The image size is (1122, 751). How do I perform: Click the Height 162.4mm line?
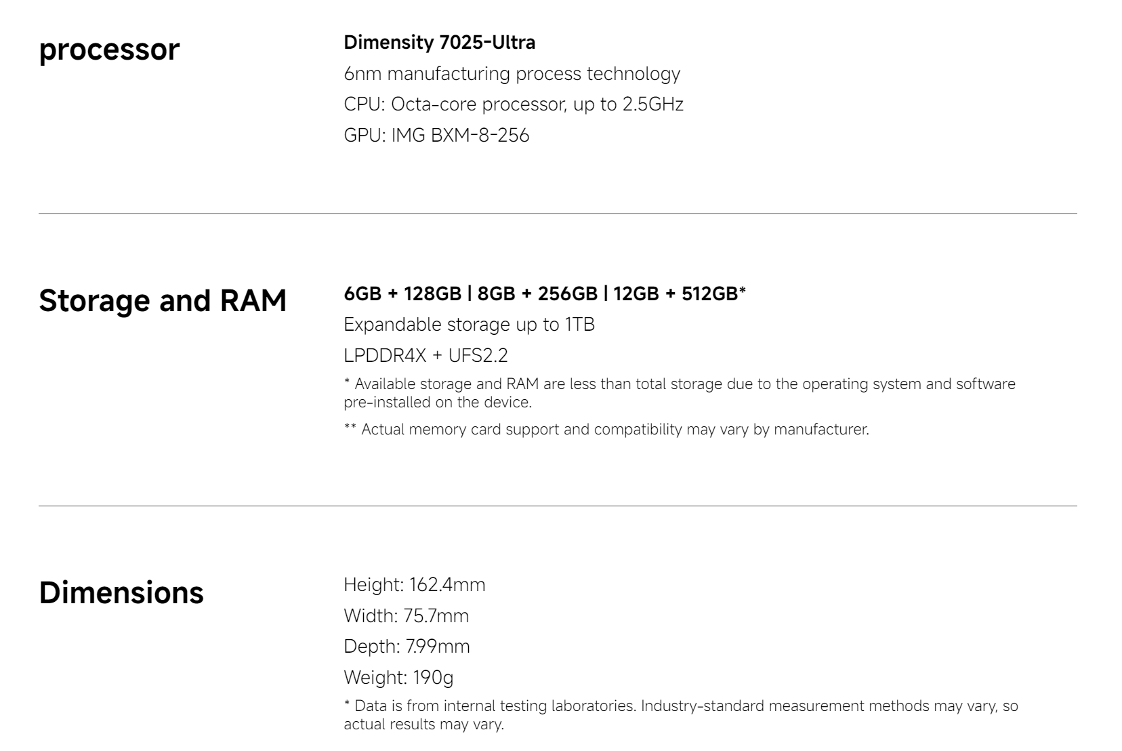(415, 584)
